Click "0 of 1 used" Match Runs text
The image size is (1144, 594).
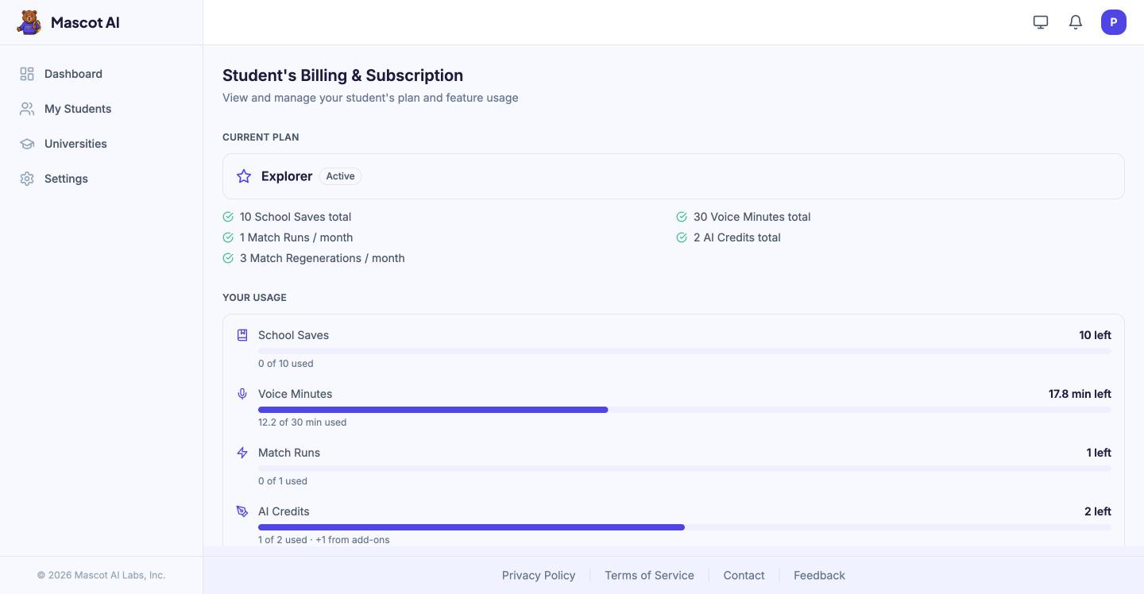tap(283, 481)
